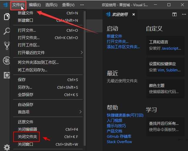Choose 关闭编辑器 in the file menu
This screenshot has height=151, width=188.
pyautogui.click(x=48, y=129)
